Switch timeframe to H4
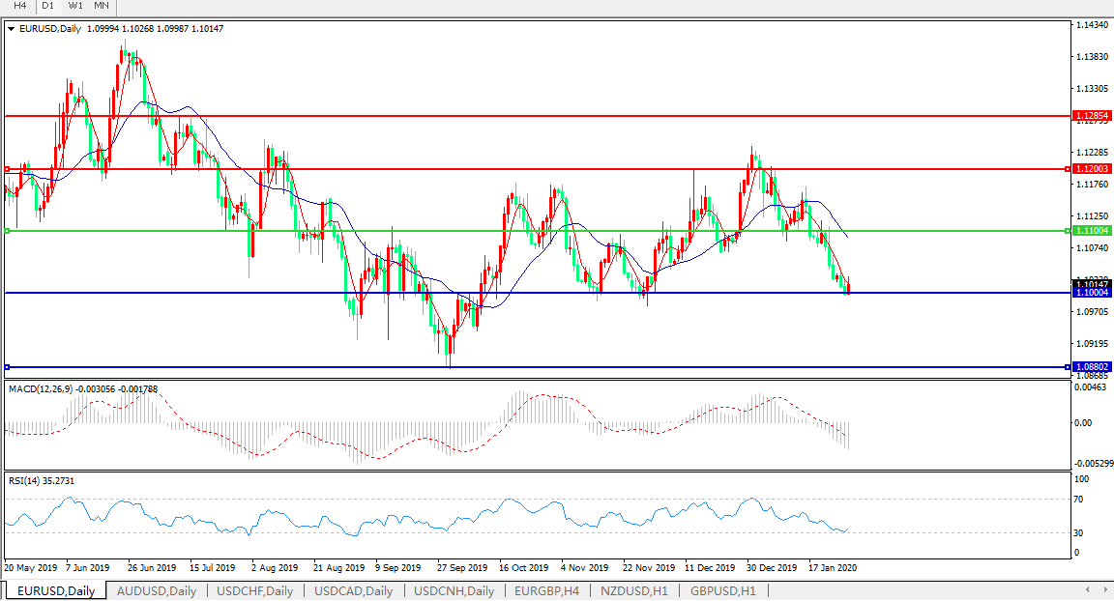 click(x=19, y=6)
